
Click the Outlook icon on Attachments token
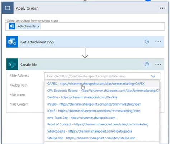pos(12,26)
